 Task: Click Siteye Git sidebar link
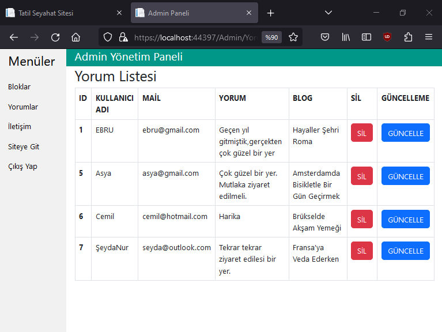click(24, 147)
